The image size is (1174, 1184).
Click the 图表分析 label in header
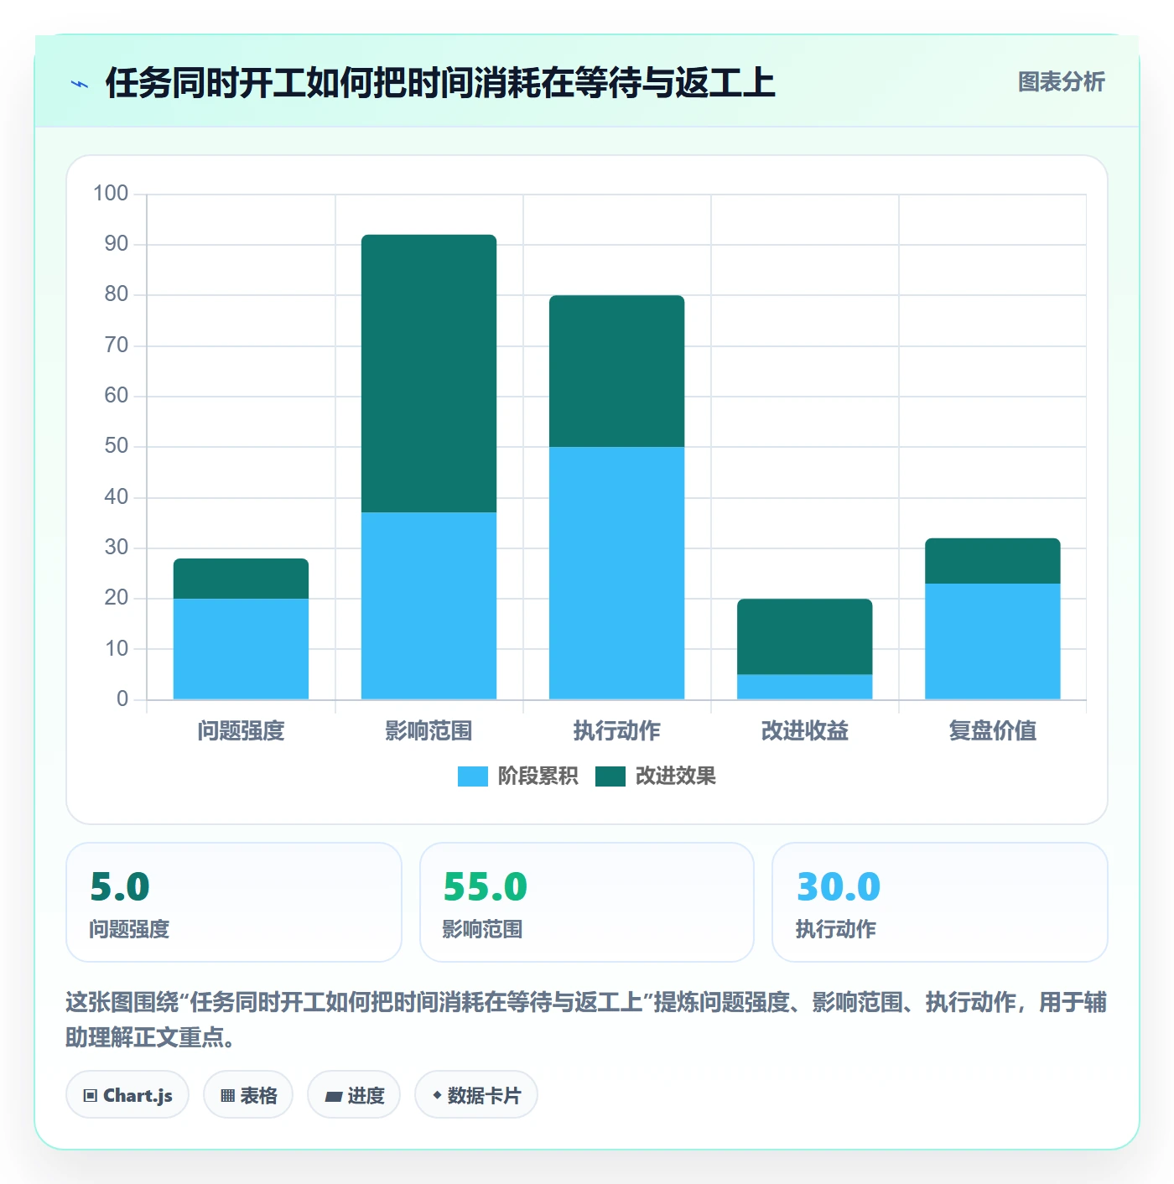point(1061,82)
